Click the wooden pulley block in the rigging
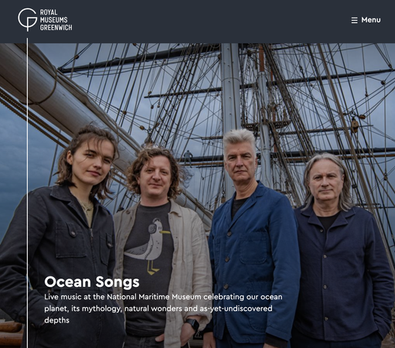Image resolution: width=395 pixels, height=348 pixels. pos(355,125)
